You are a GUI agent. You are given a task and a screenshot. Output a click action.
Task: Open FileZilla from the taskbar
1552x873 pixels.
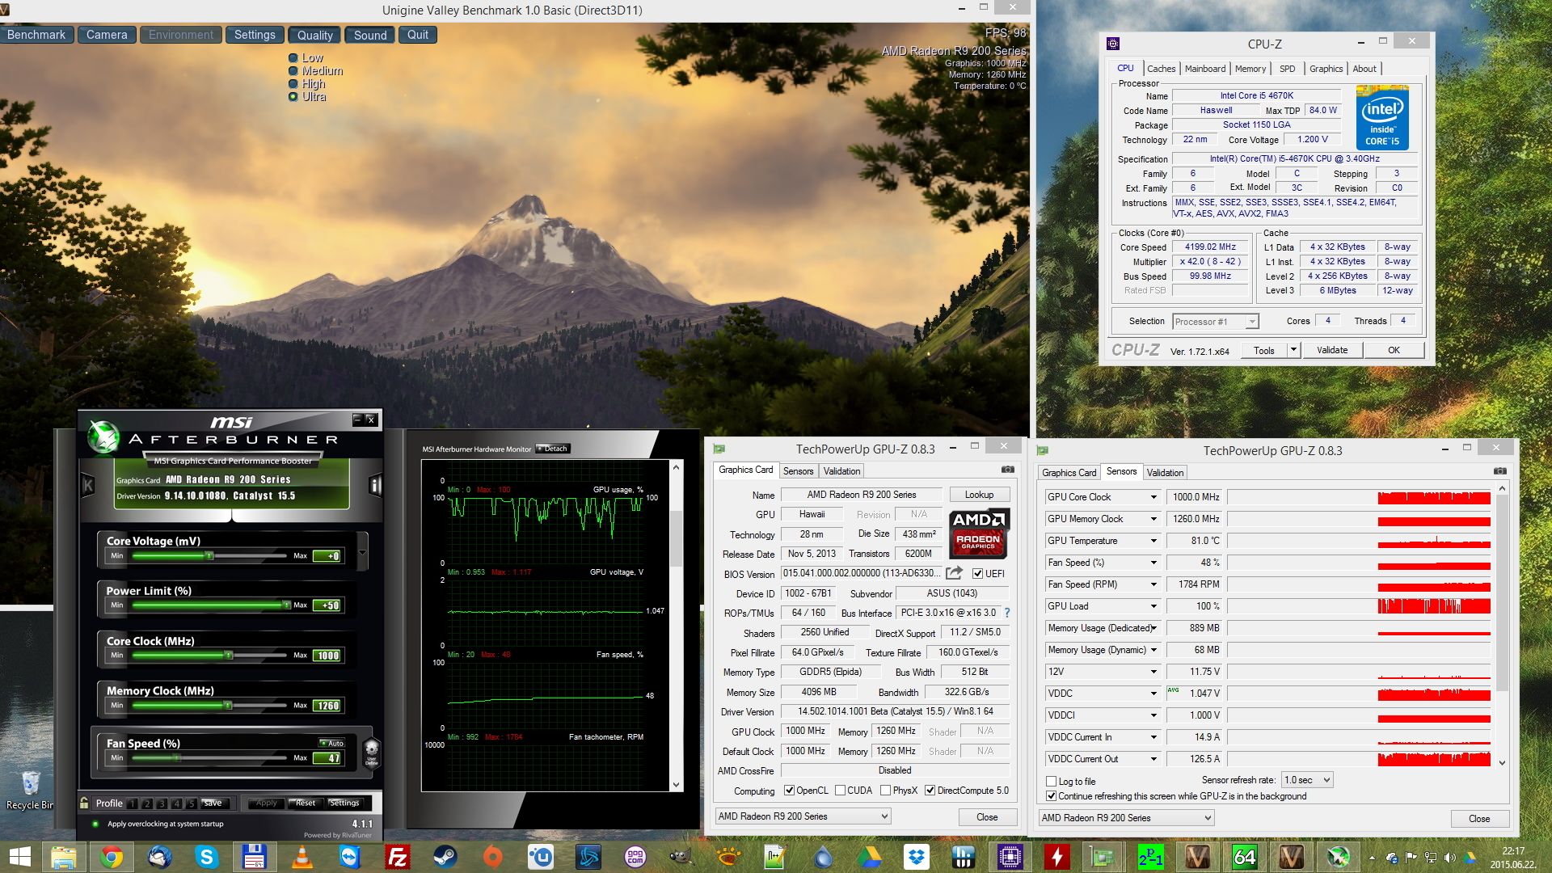398,857
